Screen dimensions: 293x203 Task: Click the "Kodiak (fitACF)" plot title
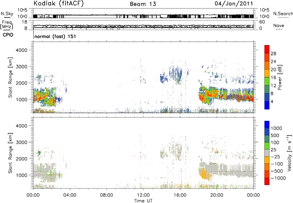point(59,4)
